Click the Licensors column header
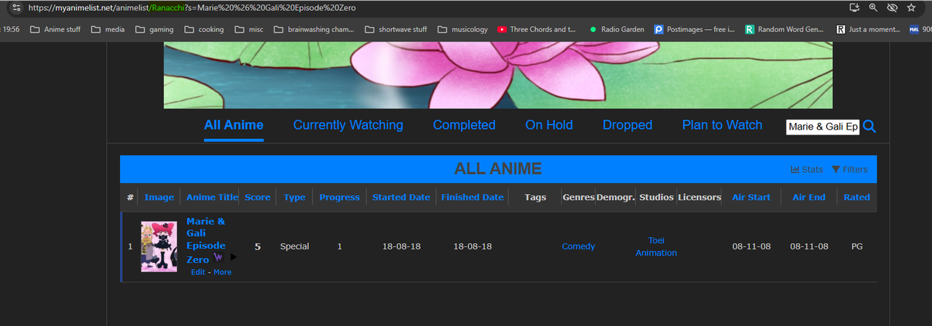Screen dimensions: 932x326 700,197
